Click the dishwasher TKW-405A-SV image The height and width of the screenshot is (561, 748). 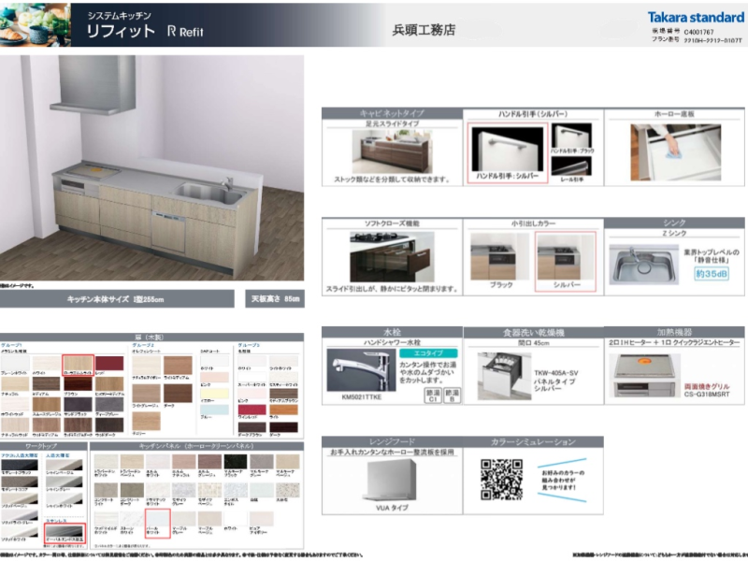(x=504, y=376)
